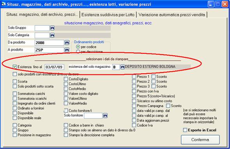The image size is (230, 149).
Task: Check data valid.pr.camp. al
Action: point(134,115)
